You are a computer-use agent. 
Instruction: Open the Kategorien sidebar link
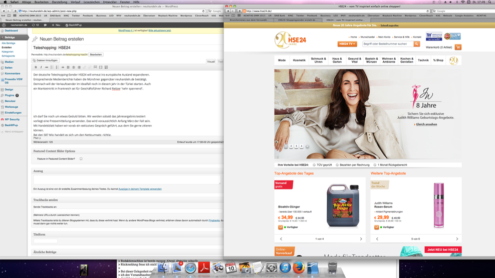click(8, 51)
